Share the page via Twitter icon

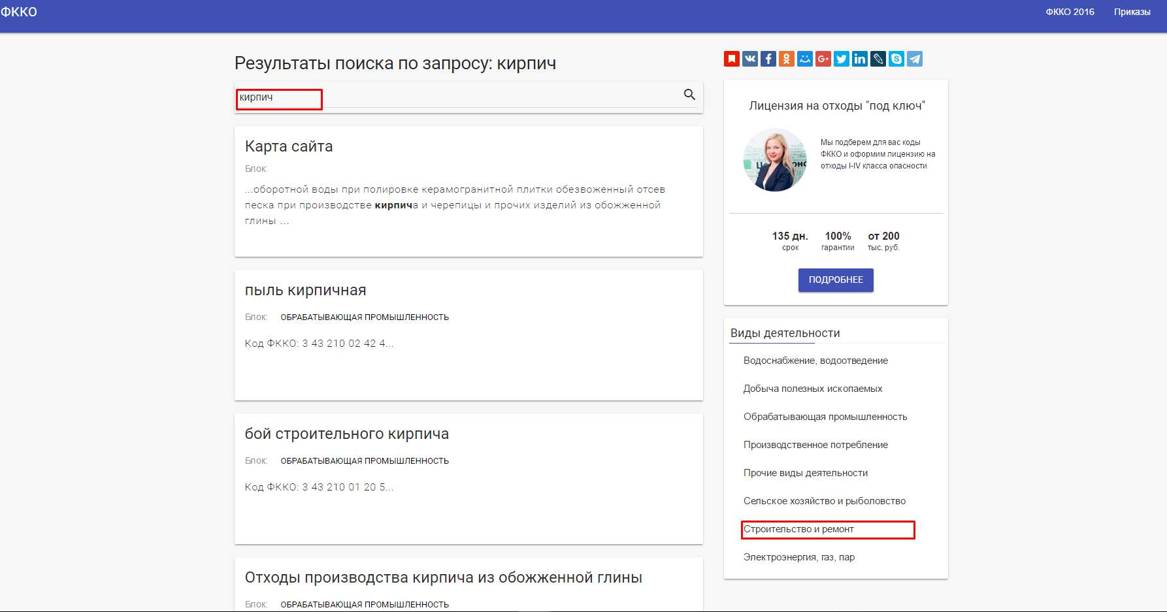[842, 59]
